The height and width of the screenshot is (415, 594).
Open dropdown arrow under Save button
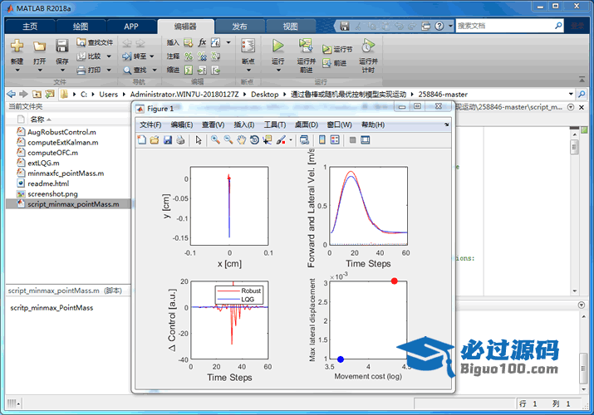[62, 70]
